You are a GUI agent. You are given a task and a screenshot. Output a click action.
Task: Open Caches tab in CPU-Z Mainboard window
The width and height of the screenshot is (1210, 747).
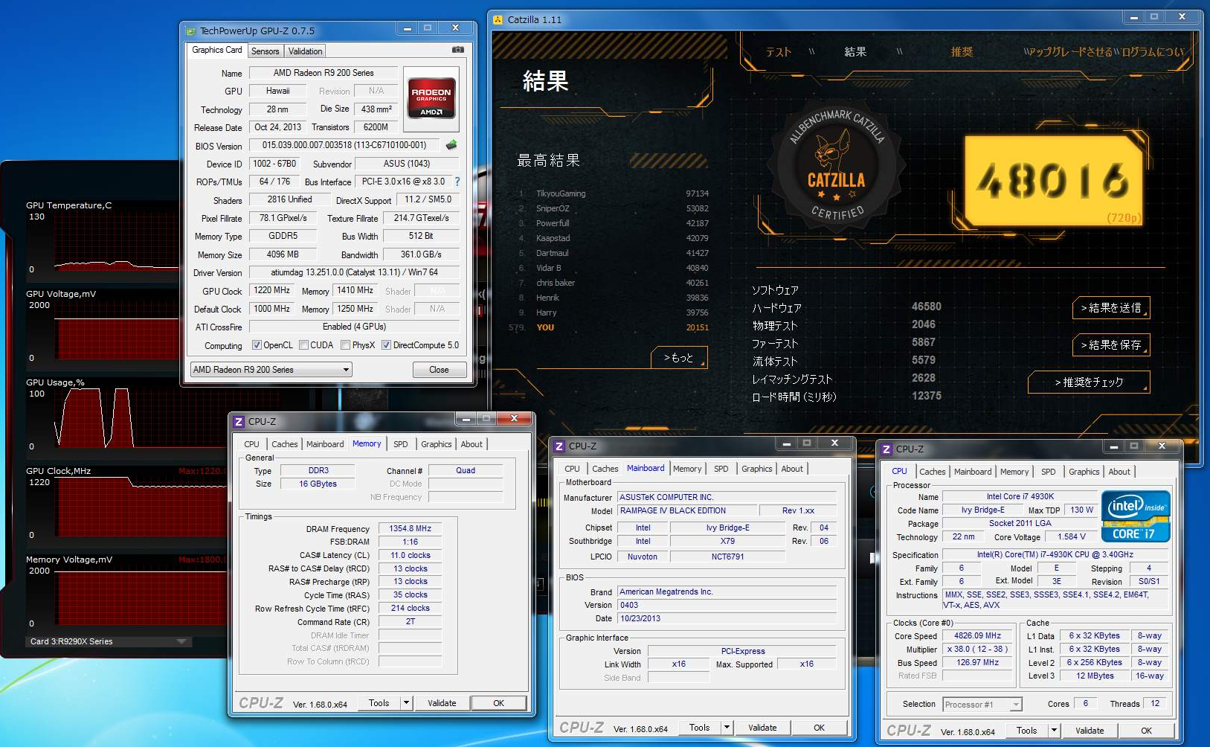click(x=605, y=469)
